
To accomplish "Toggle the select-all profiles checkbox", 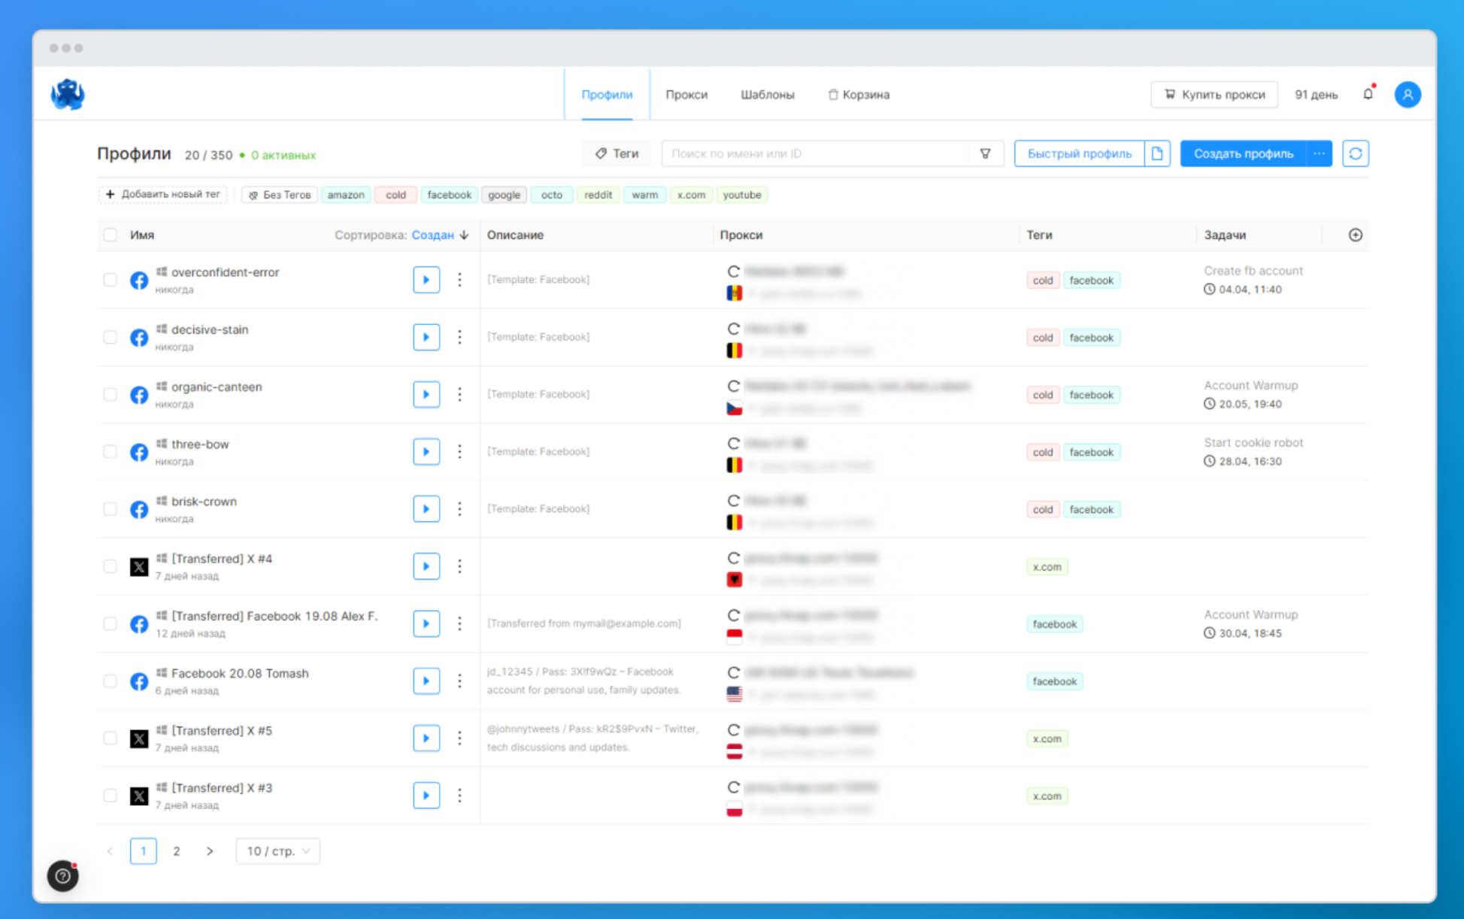I will 111,235.
